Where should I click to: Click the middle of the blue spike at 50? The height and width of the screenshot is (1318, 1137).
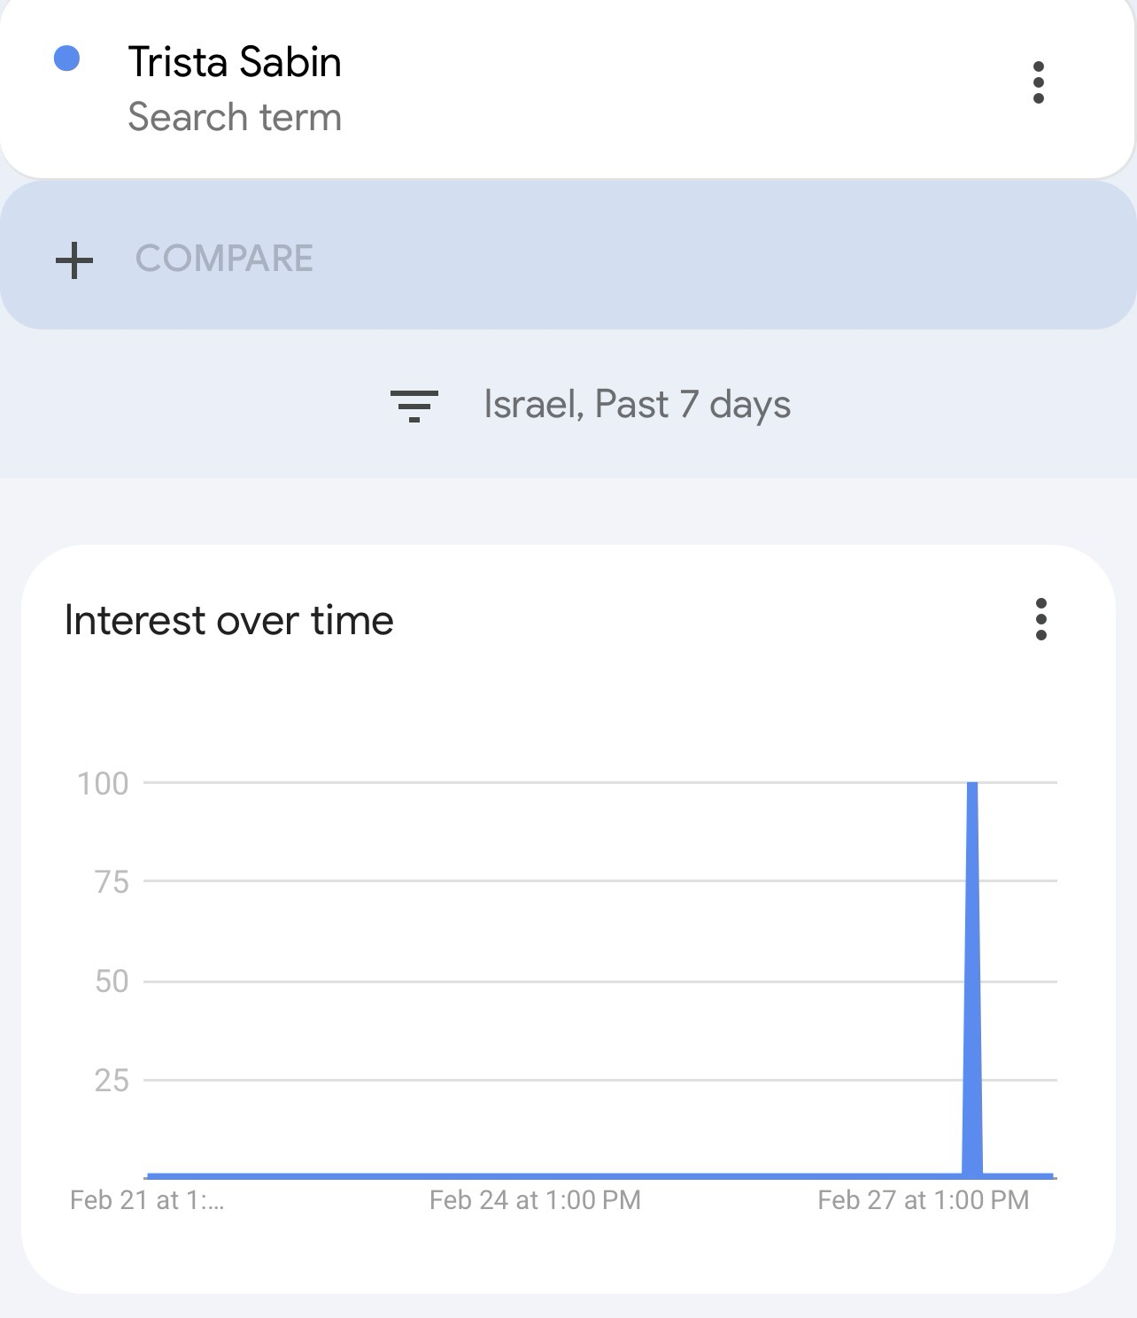pyautogui.click(x=972, y=981)
